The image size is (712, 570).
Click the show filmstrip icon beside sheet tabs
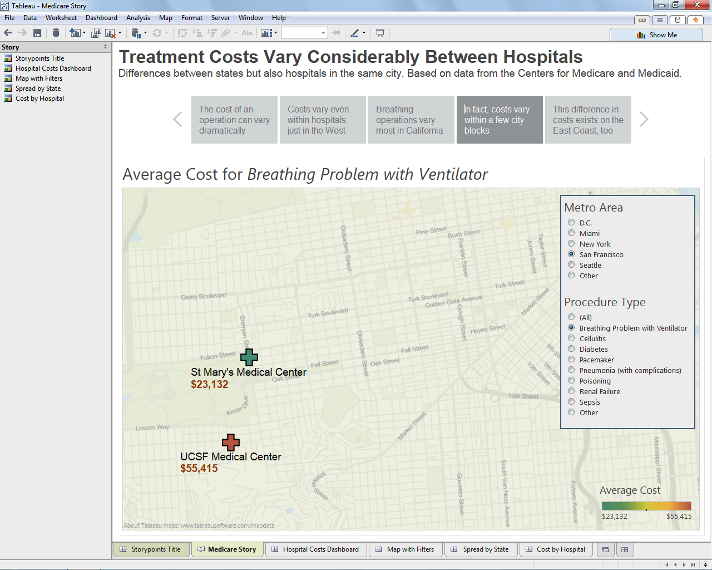pyautogui.click(x=605, y=549)
